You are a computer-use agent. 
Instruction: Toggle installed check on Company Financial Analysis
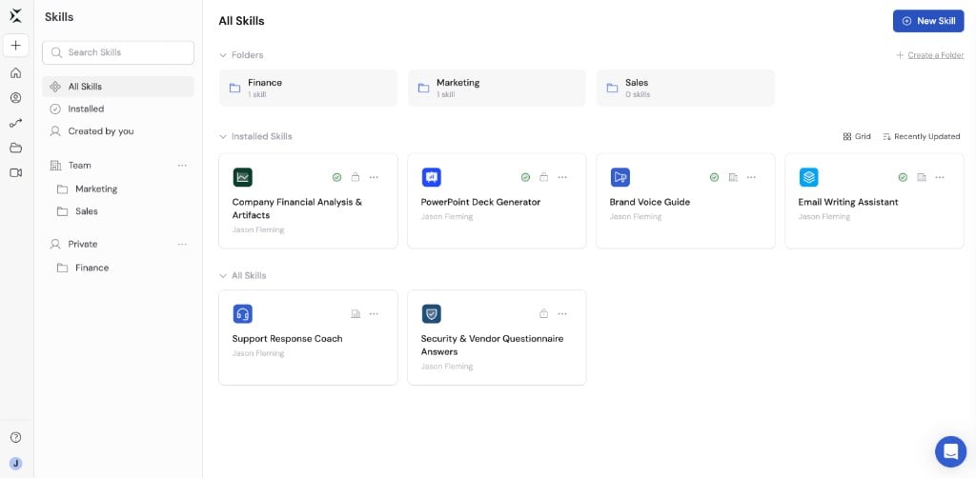pos(336,177)
